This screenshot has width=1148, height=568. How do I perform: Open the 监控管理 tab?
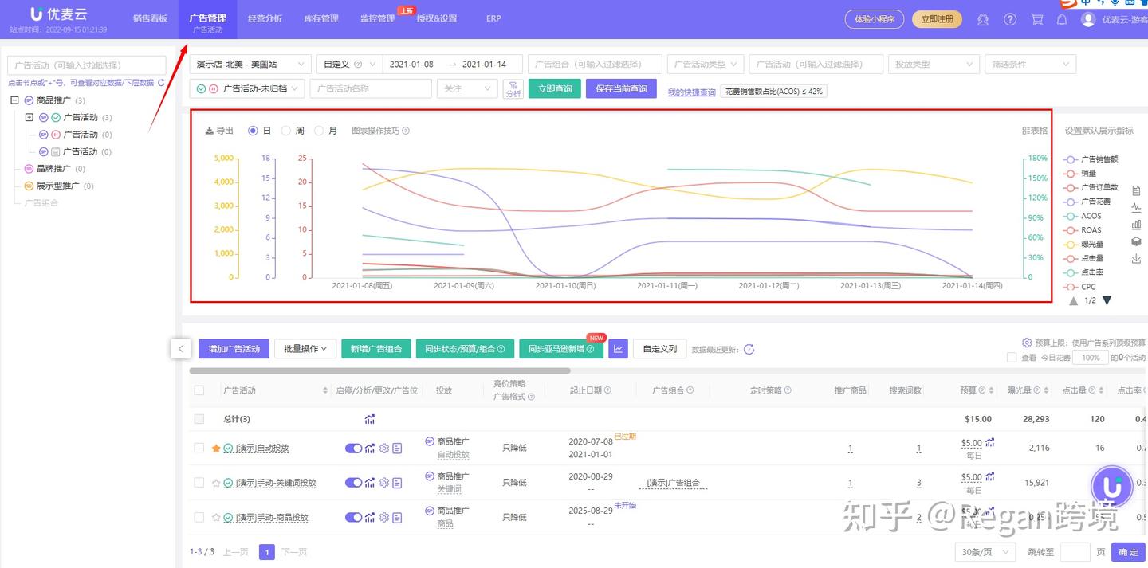click(377, 18)
